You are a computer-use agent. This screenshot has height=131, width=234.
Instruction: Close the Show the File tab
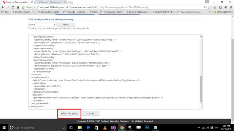(x=32, y=2)
